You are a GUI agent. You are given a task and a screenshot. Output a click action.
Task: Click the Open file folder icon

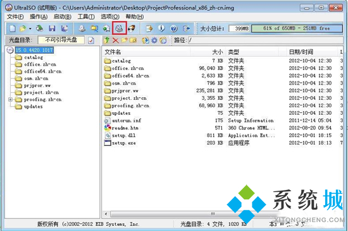tap(22, 28)
